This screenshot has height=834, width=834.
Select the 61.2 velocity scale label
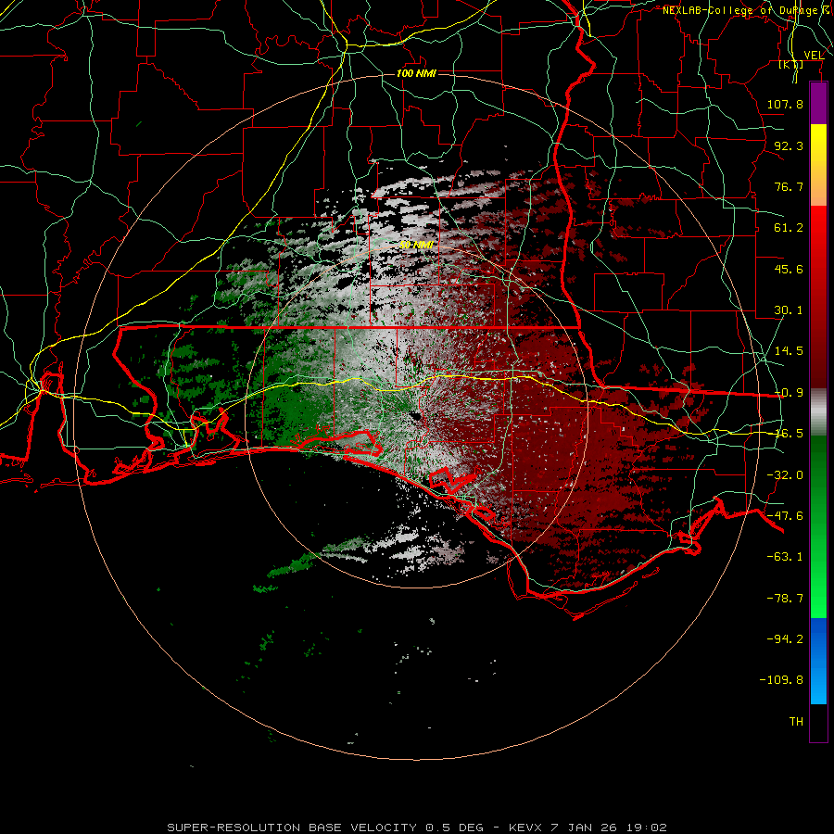click(x=789, y=228)
